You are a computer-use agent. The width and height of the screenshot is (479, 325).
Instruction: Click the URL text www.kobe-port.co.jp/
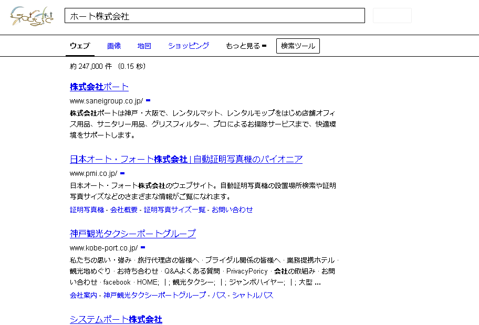[x=103, y=248]
